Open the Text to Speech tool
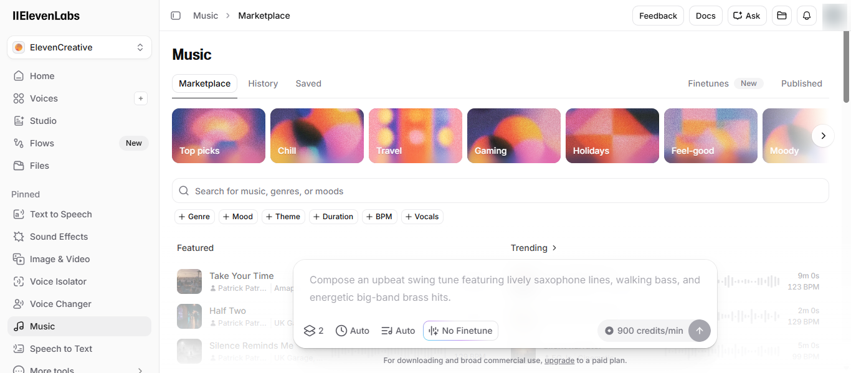The height and width of the screenshot is (373, 851). tap(59, 214)
